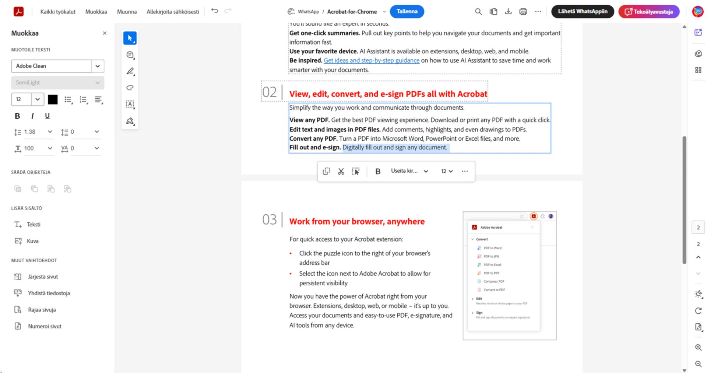This screenshot has height=373, width=707.
Task: Open Useita kir... font dropdown
Action: [x=409, y=171]
